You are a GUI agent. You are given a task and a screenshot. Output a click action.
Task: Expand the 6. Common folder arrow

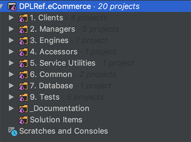(x=11, y=74)
